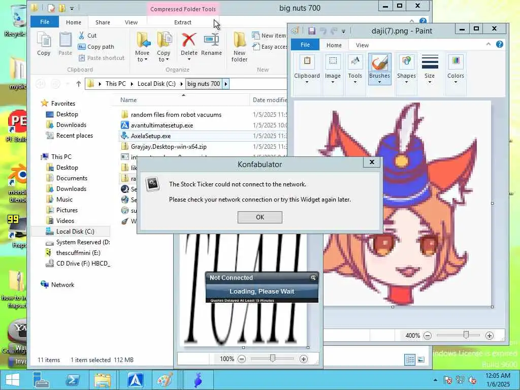Expand the breadcrumb arrow after big nuts 700
This screenshot has width=520, height=390.
click(225, 84)
